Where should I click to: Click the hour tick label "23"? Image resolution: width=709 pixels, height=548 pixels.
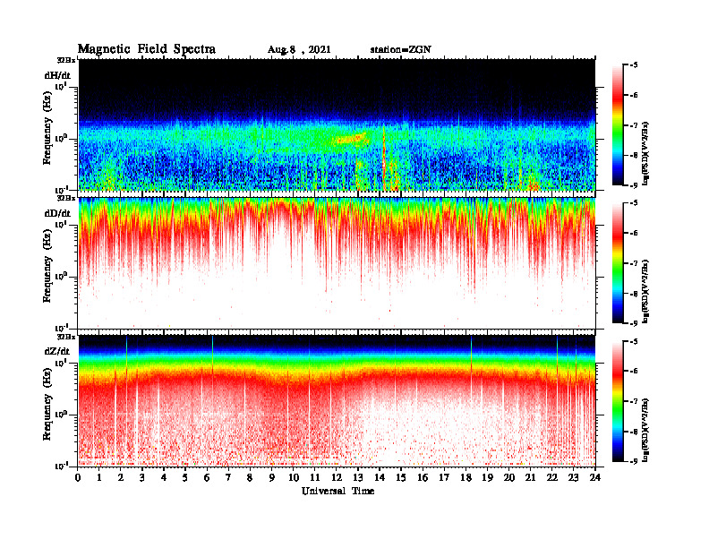pos(573,477)
